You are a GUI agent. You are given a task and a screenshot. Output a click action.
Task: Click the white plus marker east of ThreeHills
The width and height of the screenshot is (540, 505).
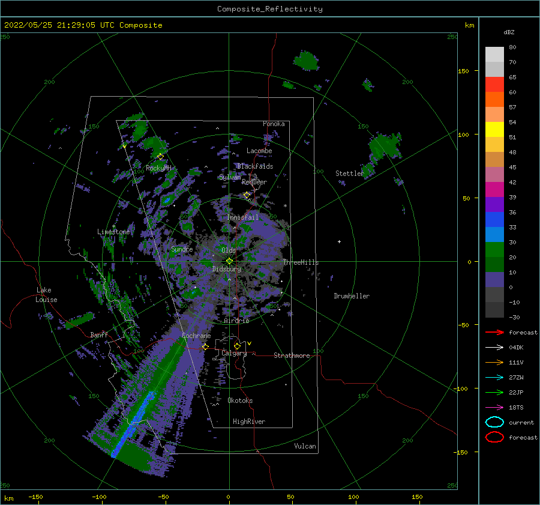339,241
